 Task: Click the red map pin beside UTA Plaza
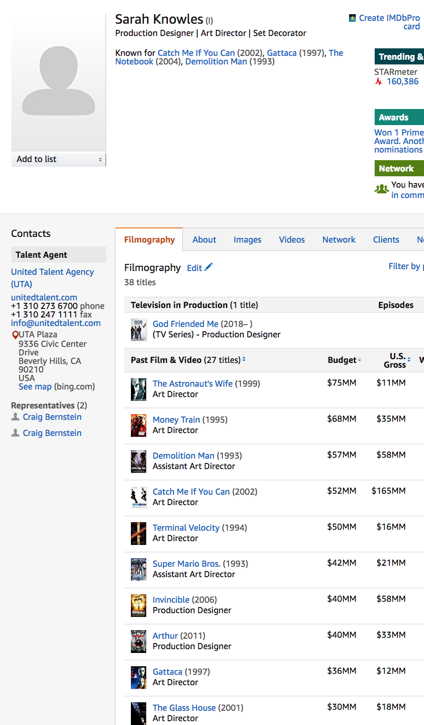coord(15,335)
